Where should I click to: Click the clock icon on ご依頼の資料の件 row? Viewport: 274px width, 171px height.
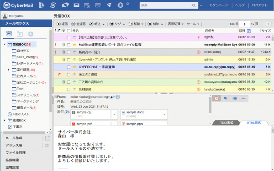point(199,82)
